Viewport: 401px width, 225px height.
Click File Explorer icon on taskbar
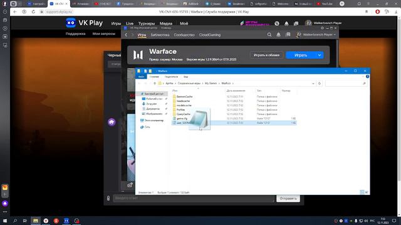(36, 221)
